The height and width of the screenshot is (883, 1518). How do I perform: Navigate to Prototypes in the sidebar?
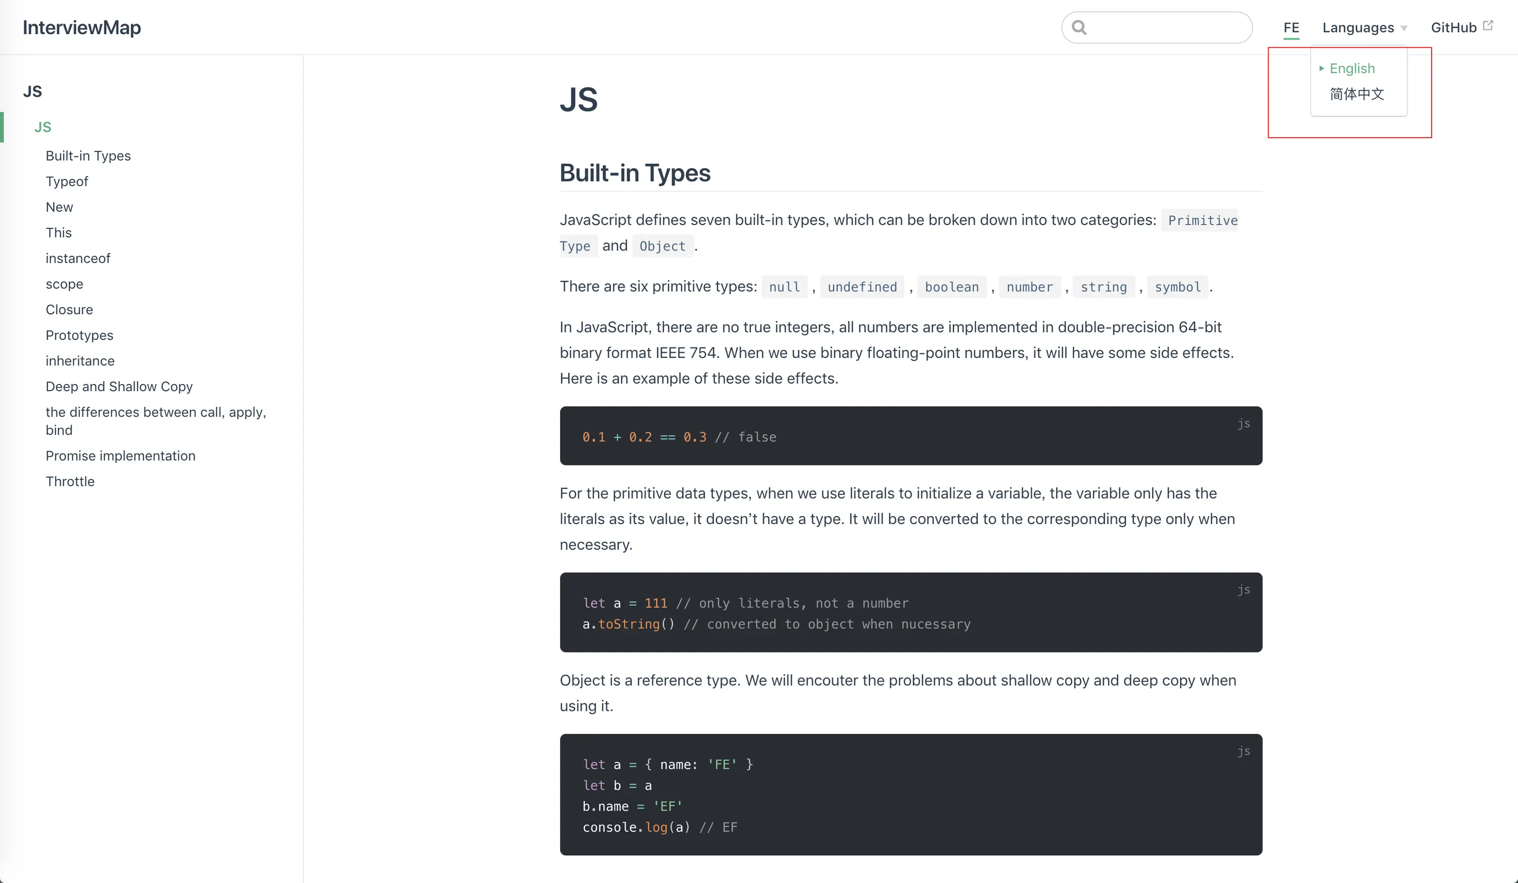tap(79, 335)
